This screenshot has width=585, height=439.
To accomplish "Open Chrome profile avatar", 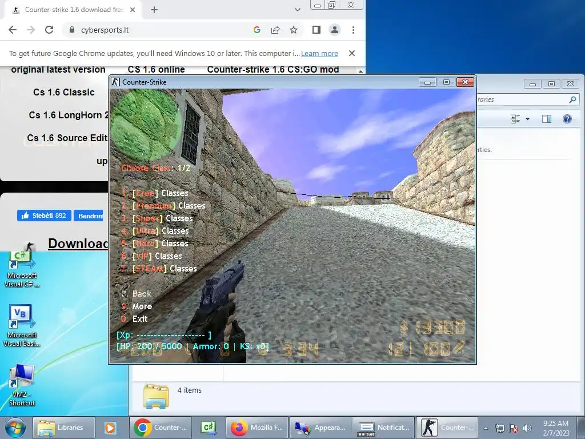I will click(x=335, y=30).
